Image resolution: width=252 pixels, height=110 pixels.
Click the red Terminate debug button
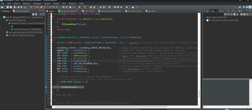point(44,7)
